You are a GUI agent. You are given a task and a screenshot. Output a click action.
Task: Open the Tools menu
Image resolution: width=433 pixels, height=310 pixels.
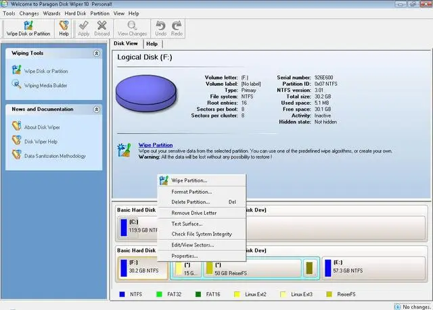click(9, 14)
